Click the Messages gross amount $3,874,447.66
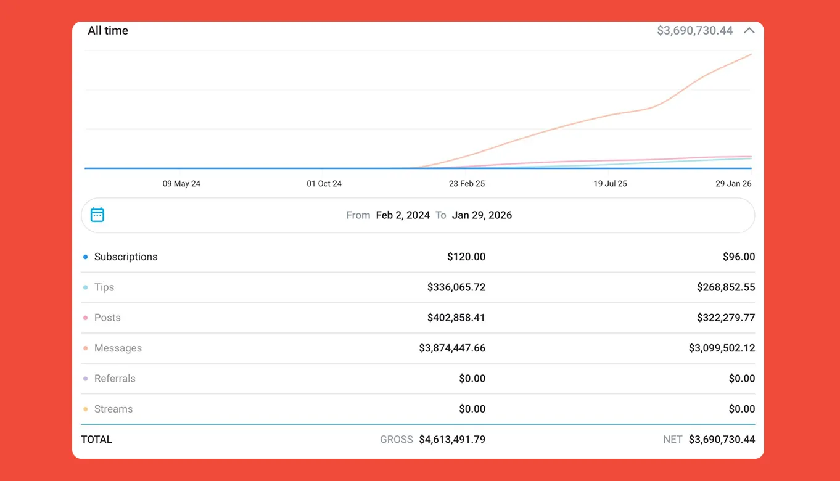Screen dimensions: 840x481 452,348
